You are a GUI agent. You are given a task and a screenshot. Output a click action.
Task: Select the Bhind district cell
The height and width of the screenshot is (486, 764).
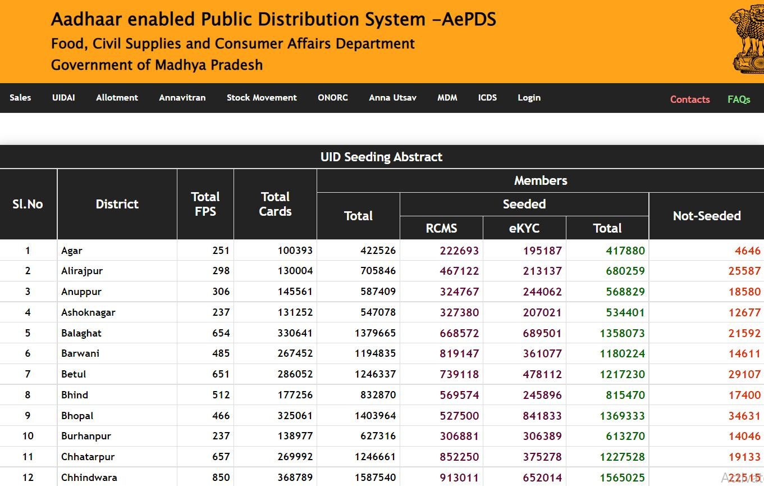[x=117, y=395]
